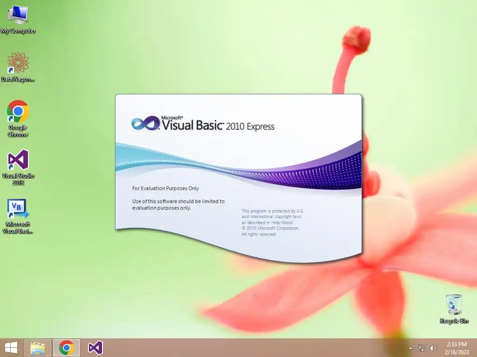477x357 pixels.
Task: Show hidden system tray icons
Action: pos(411,348)
